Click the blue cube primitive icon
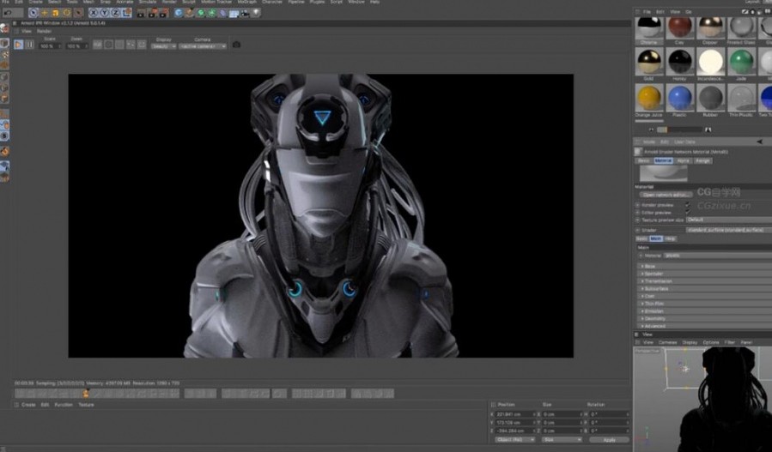The image size is (772, 452). 179,13
